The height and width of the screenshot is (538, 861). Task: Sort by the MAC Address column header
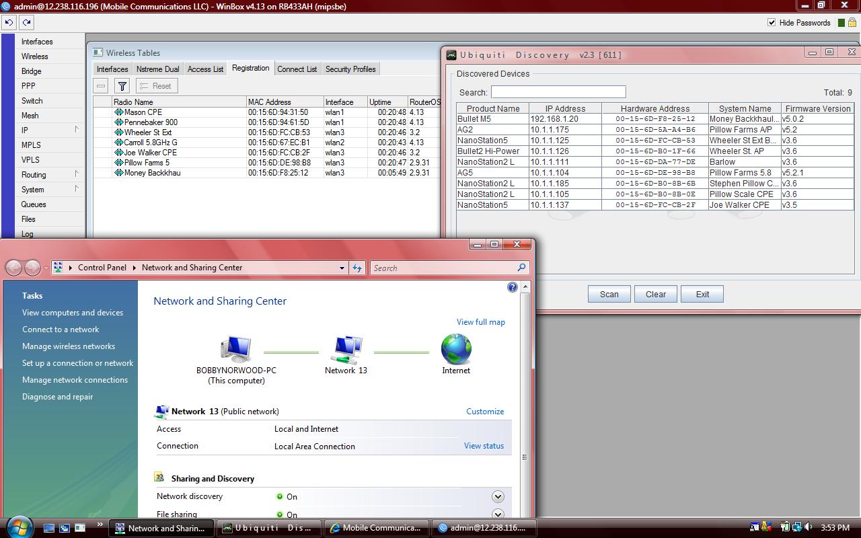(x=285, y=102)
